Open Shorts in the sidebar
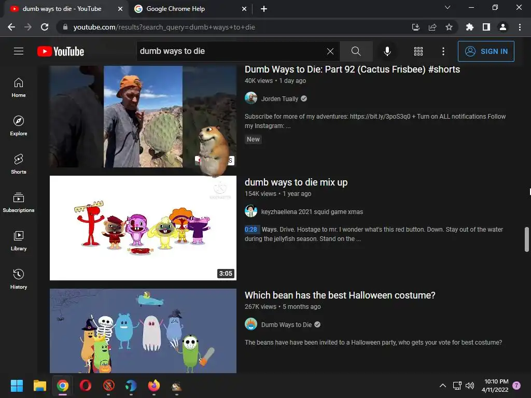The image size is (531, 398). pyautogui.click(x=19, y=164)
